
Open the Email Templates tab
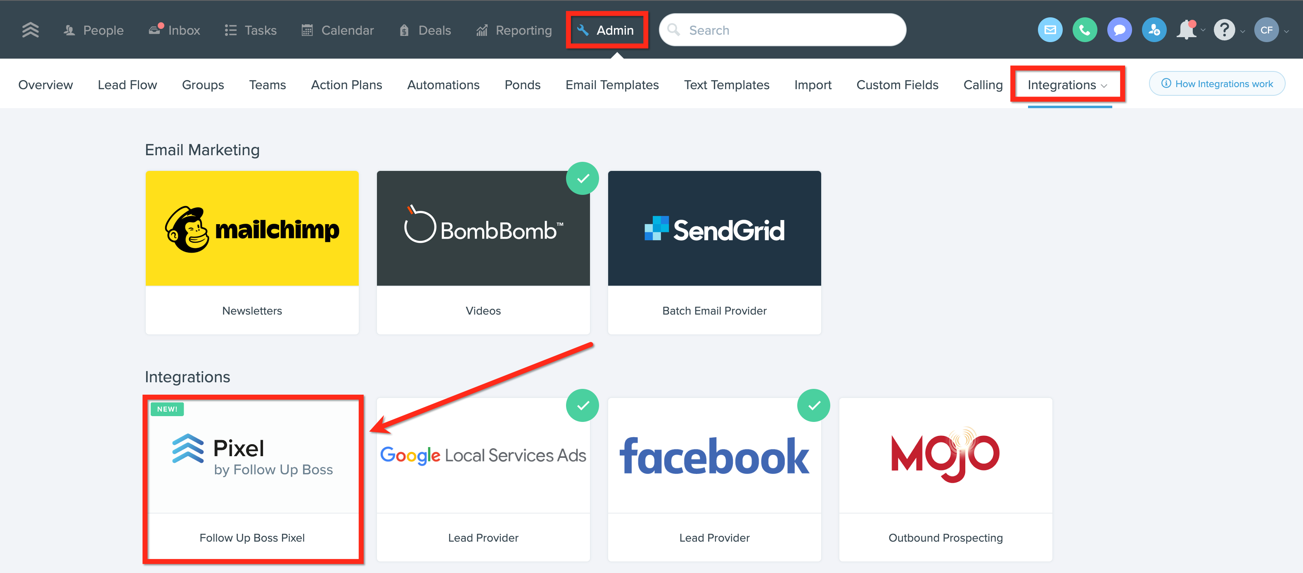[x=612, y=85]
